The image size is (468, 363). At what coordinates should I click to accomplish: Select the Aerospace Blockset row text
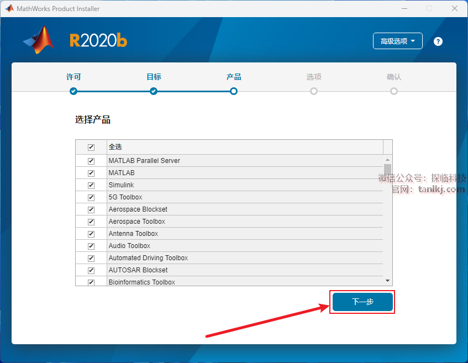coord(138,209)
